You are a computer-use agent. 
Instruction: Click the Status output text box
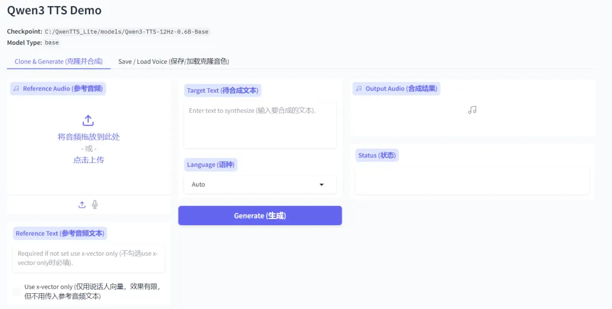(472, 181)
